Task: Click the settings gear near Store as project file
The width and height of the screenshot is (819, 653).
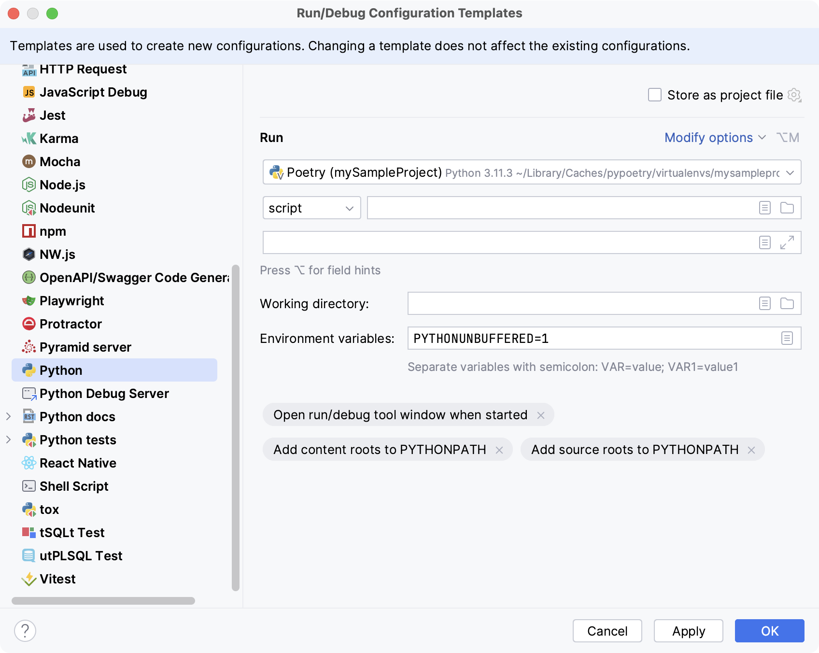Action: click(794, 95)
